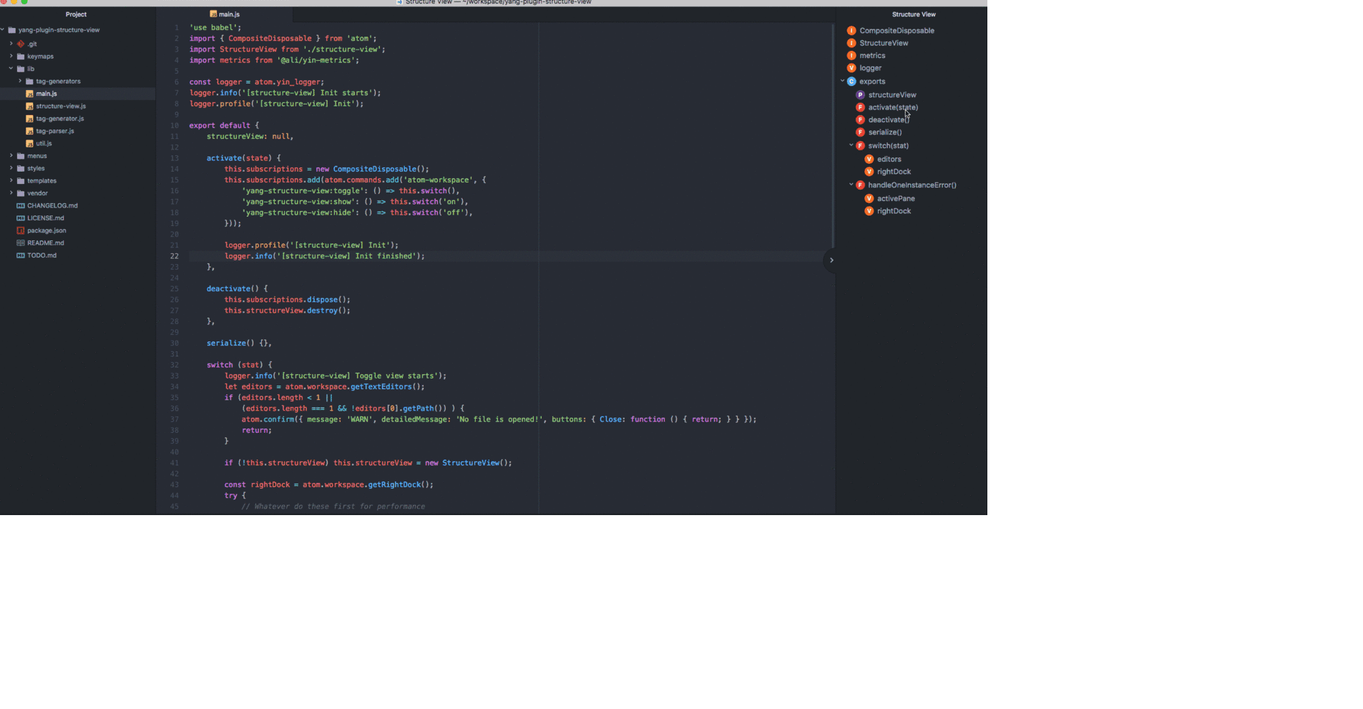Click the .git repository icon in Project panel
Screen dimensions: 1363x709
(x=20, y=44)
